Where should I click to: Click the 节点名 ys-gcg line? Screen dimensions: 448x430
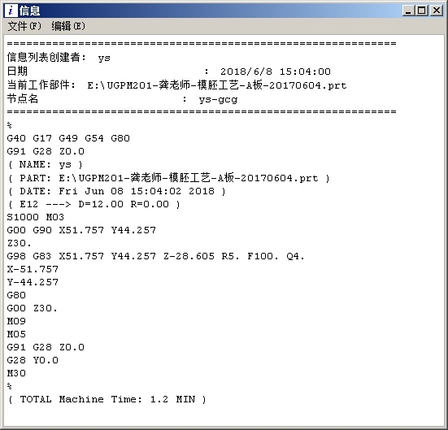[122, 99]
